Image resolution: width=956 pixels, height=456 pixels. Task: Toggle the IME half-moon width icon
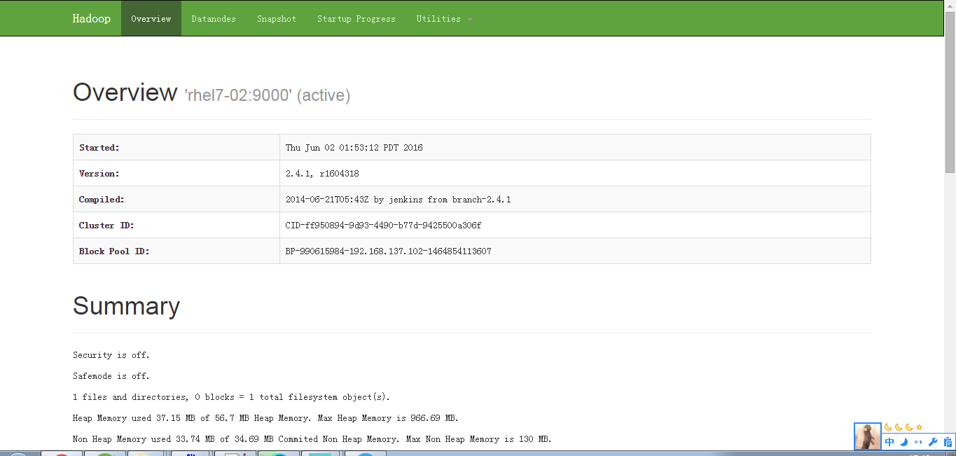click(x=903, y=442)
